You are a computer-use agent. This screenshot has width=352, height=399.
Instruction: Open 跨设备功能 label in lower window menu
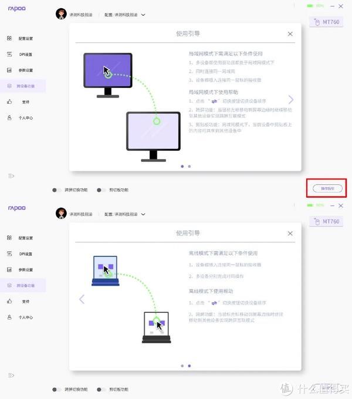[x=26, y=286]
